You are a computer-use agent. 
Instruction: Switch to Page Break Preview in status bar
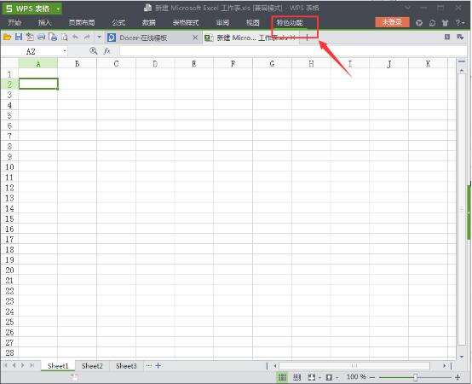(x=296, y=377)
